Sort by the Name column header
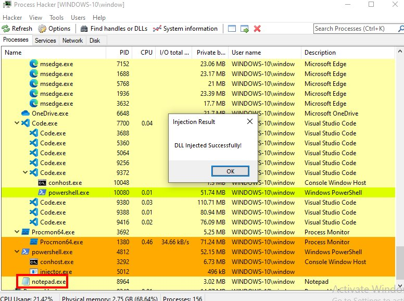This screenshot has height=301, width=404. click(x=54, y=53)
